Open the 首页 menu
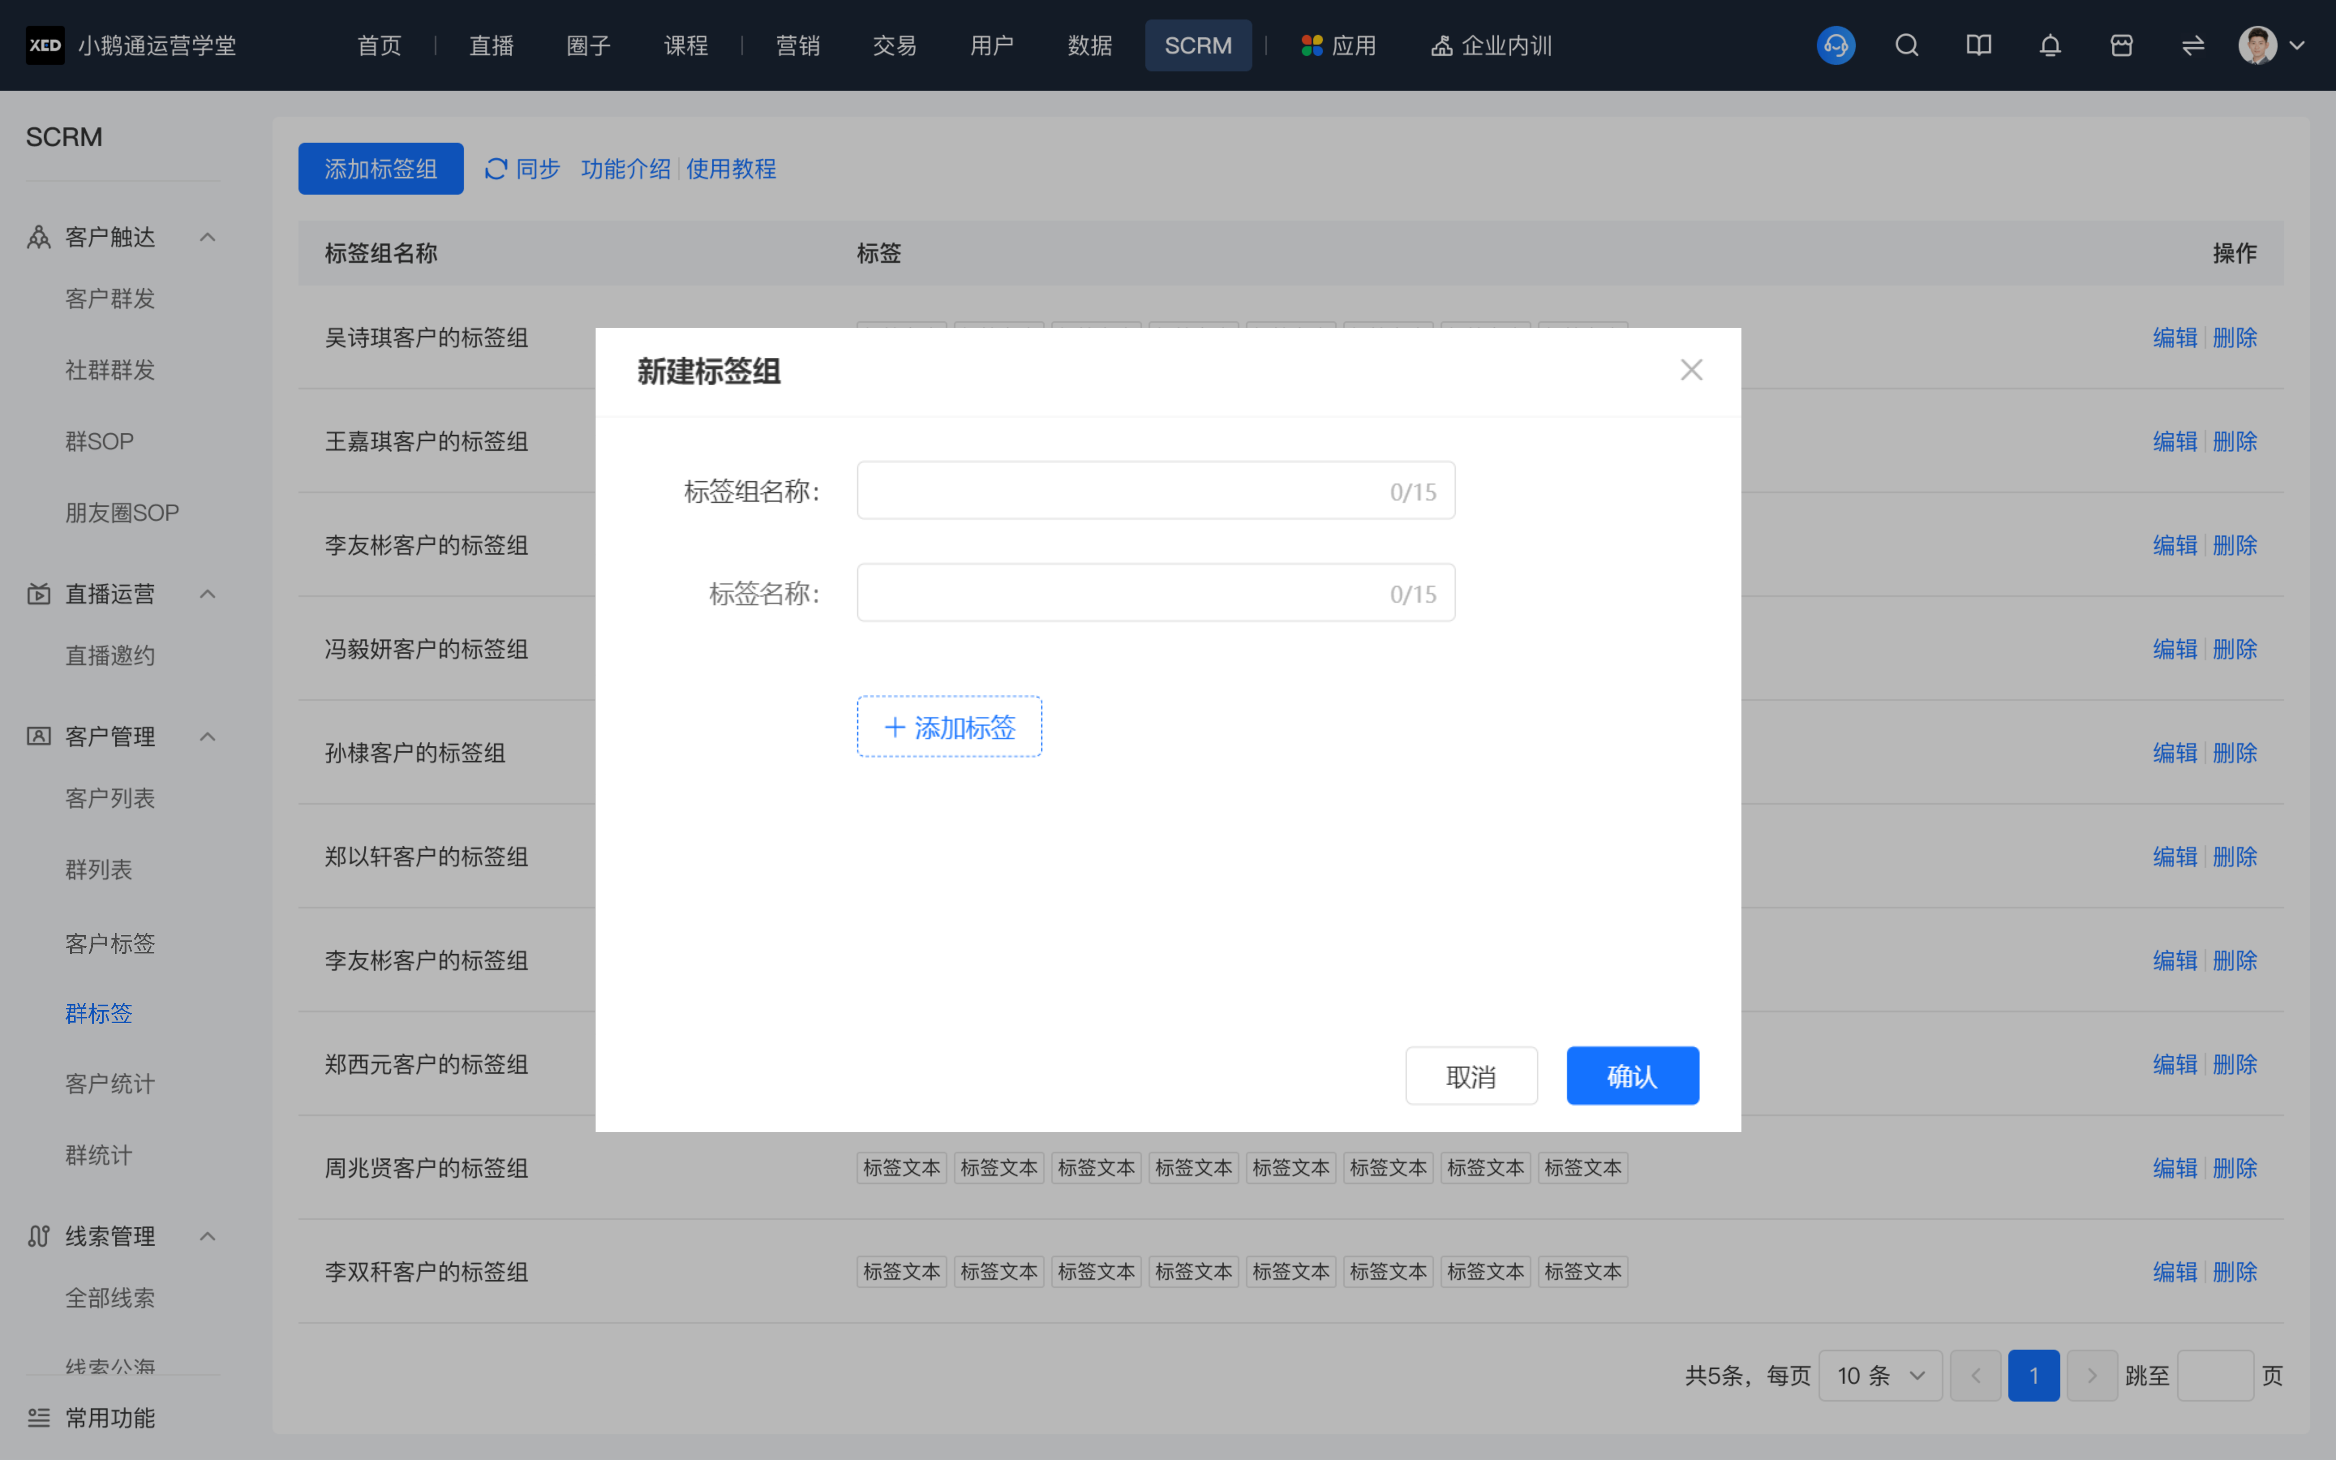 pyautogui.click(x=379, y=45)
